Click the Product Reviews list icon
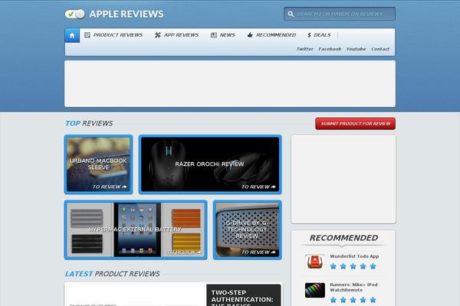This screenshot has width=460, height=306. (87, 35)
